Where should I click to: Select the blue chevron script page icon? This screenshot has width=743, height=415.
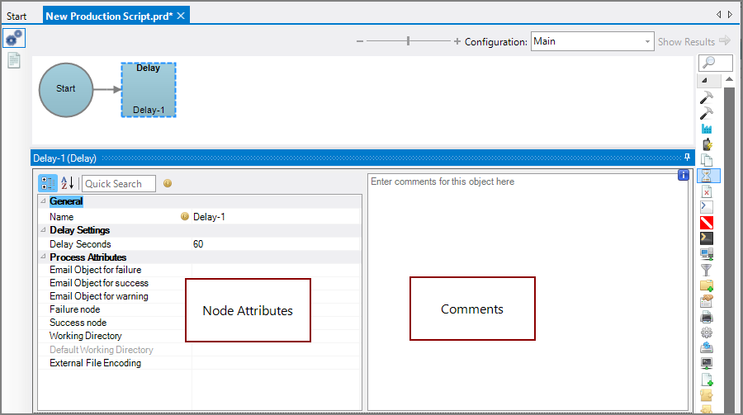click(x=707, y=207)
